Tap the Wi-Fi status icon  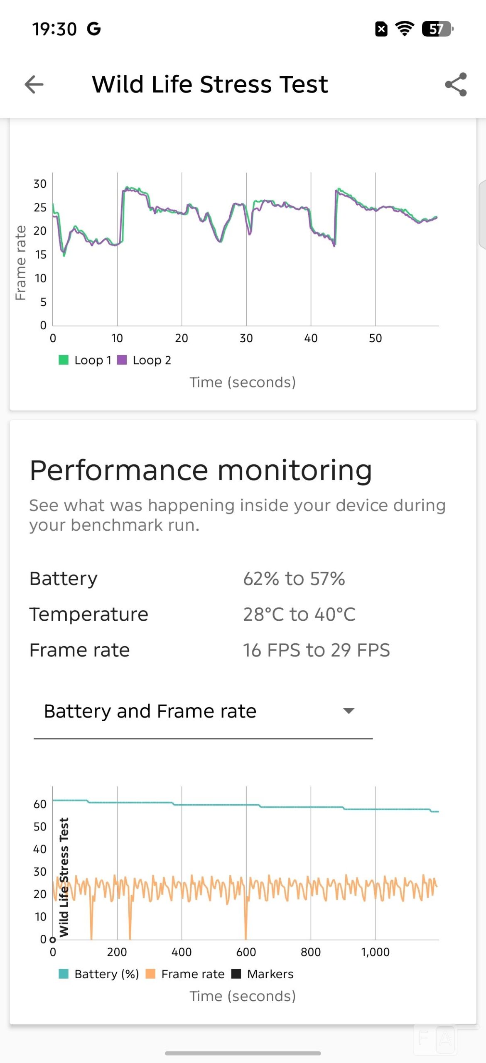[x=404, y=29]
